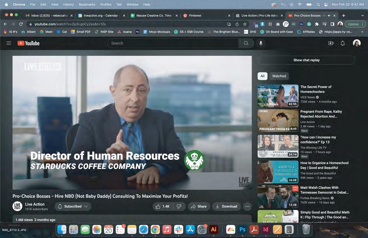The height and width of the screenshot is (238, 368).
Task: Open the Chrome profile avatar in toolbar
Action: 340,24
